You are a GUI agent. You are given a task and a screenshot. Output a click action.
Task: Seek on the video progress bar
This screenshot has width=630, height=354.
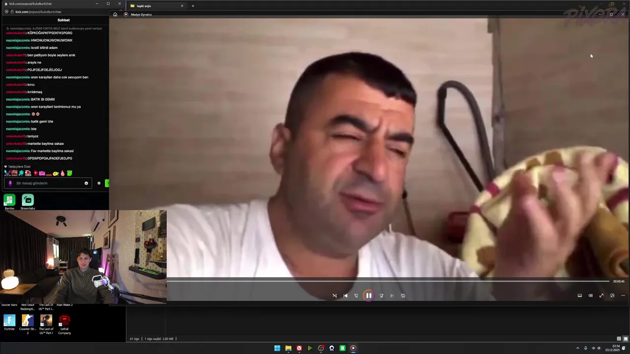click(x=388, y=281)
